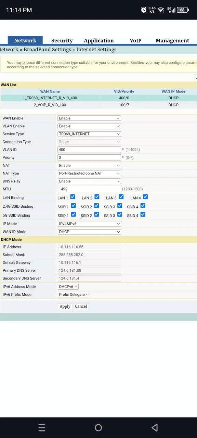Uncheck SSID 1 in 2.4G SSID Binding
Viewport: 197px width, 438px height.
click(x=73, y=206)
